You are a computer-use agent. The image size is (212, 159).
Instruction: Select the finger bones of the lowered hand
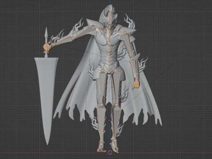coord(136,84)
